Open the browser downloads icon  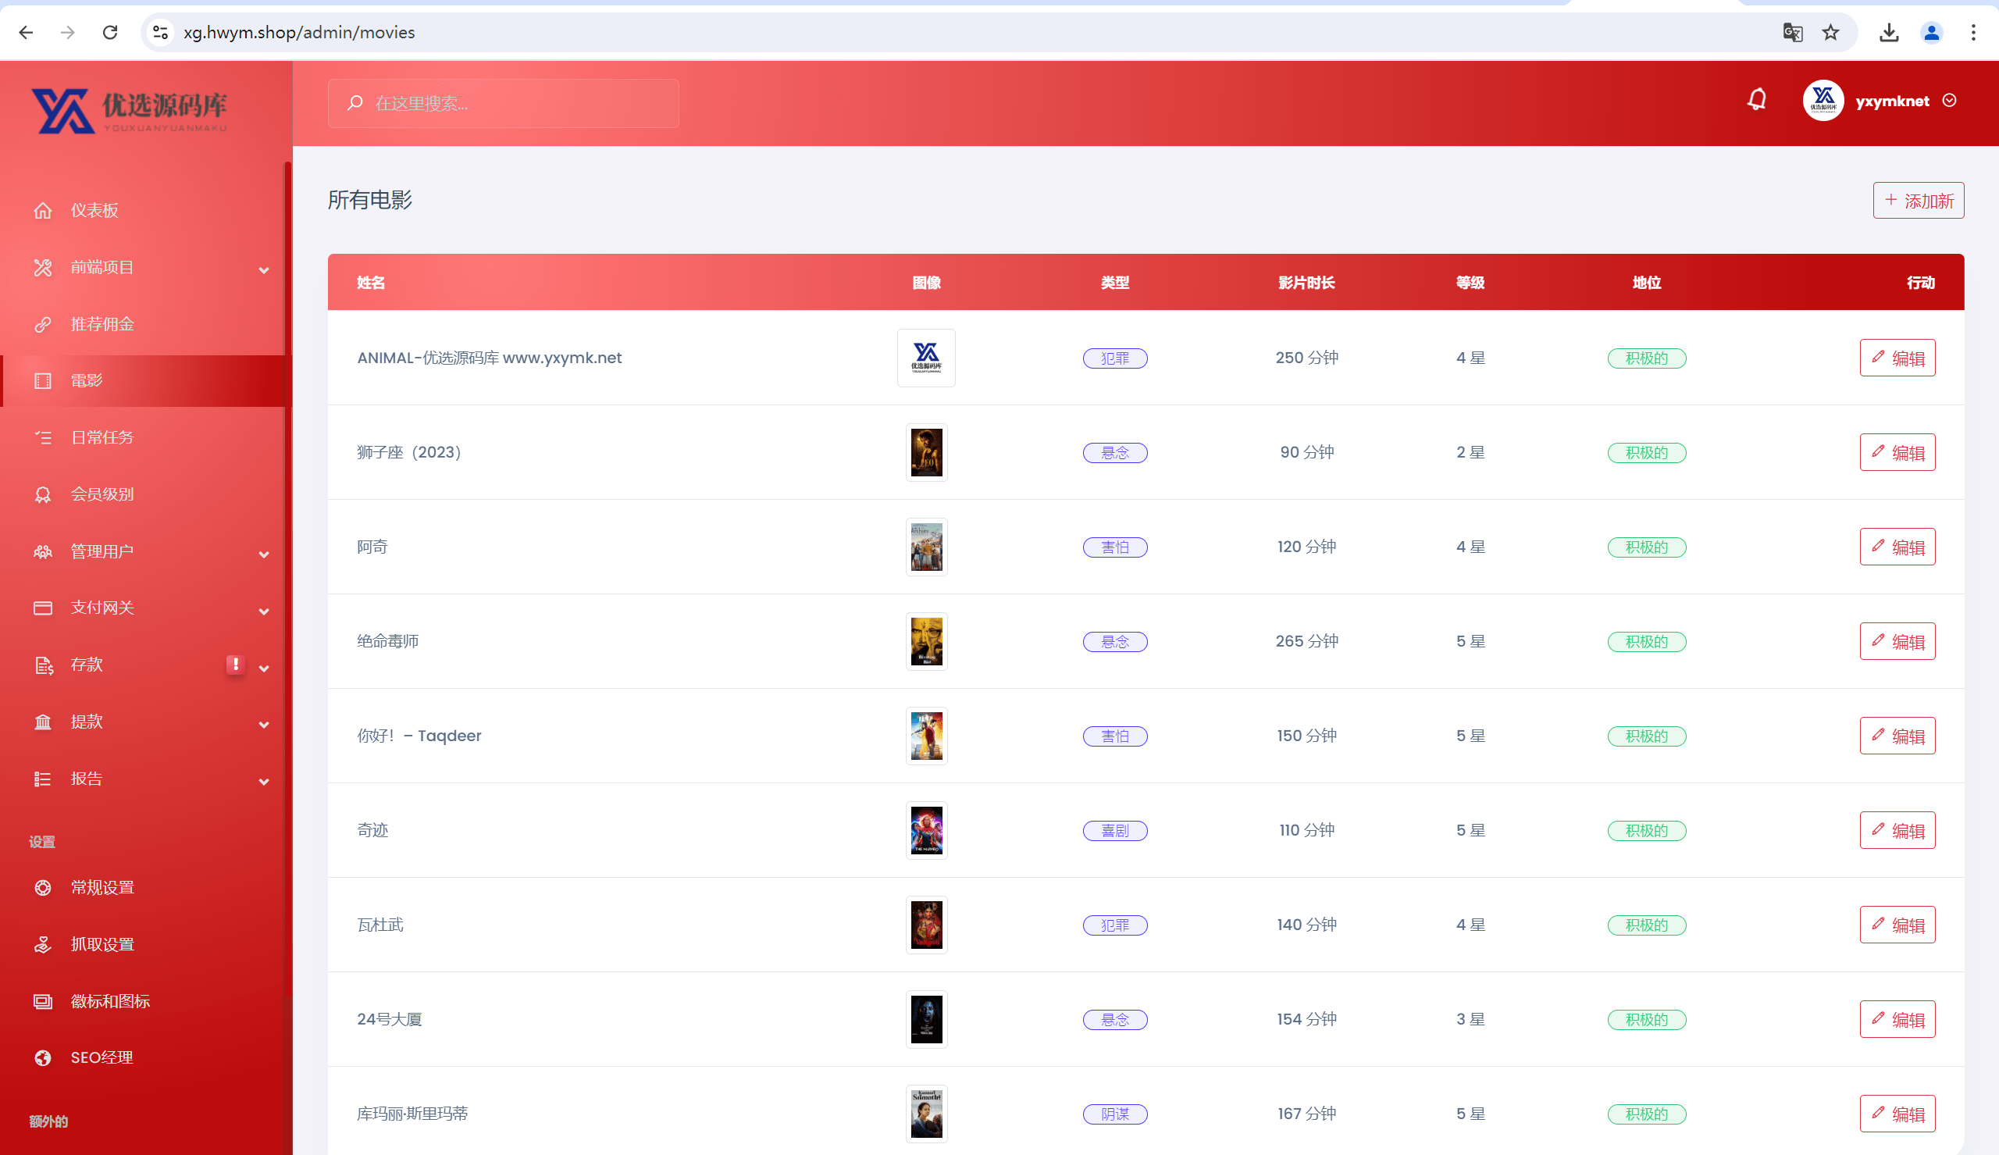coord(1889,33)
